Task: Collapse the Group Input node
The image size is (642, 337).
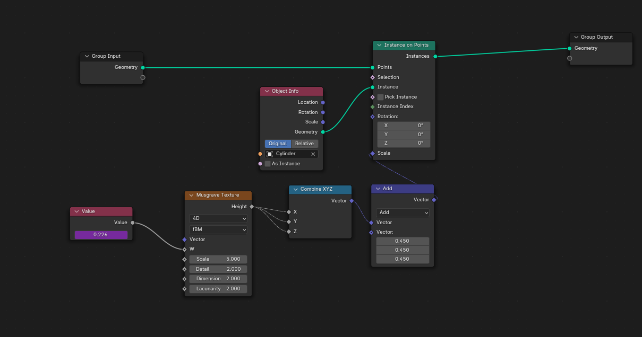Action: coord(87,56)
